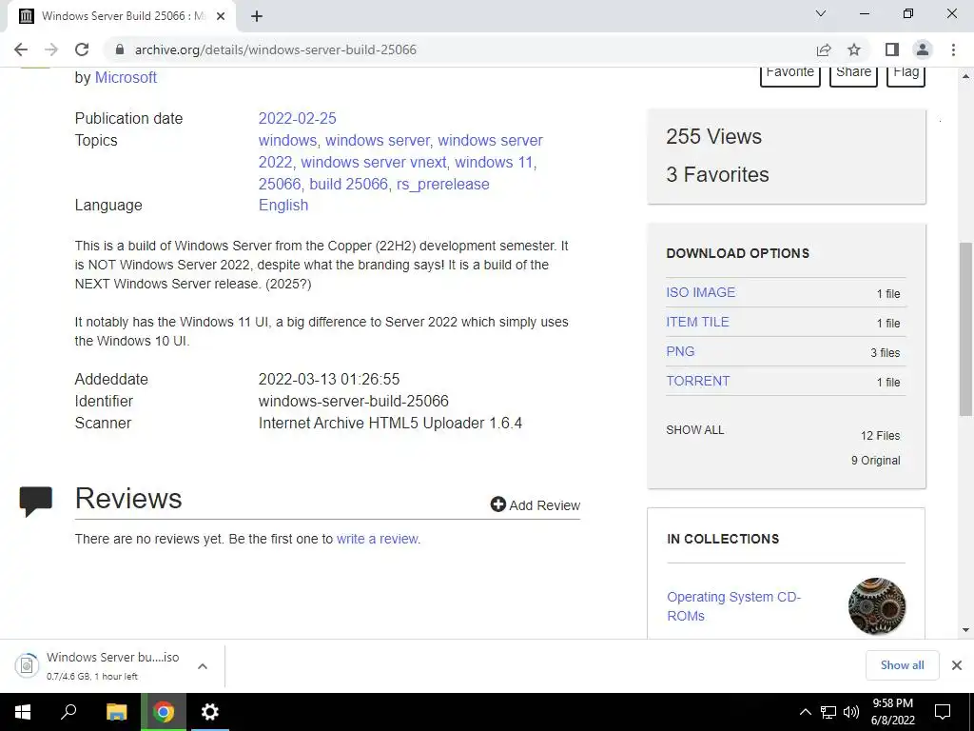
Task: Open the Windows Start menu
Action: tap(23, 712)
